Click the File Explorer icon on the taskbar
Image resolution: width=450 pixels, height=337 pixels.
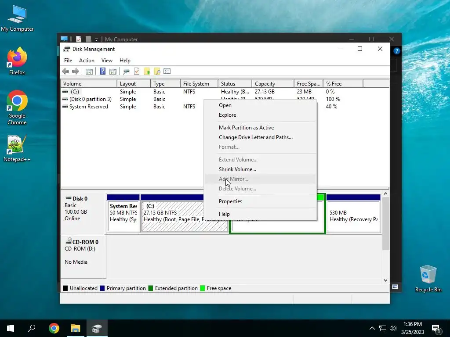point(76,328)
